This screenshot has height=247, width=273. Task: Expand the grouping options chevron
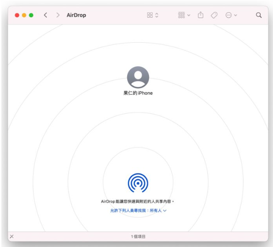coord(189,15)
